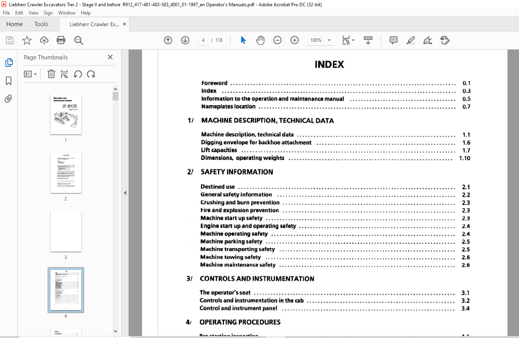Activate the Hand pan tool
Screen dimensions: 519x338
260,40
